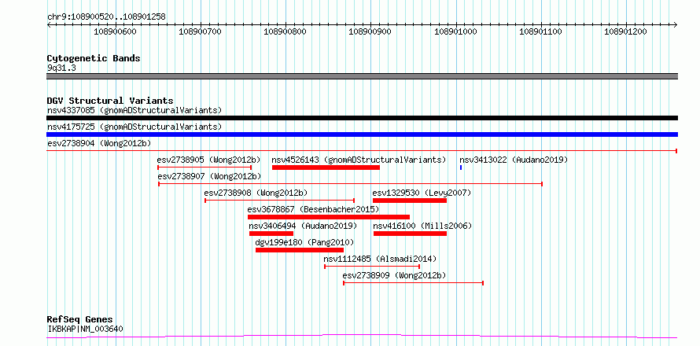Click the nsv4175725 blue variant bar
Viewport: 700px width, 346px height.
362,134
